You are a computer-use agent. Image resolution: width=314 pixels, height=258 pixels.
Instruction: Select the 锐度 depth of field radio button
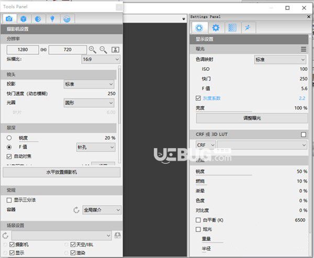pyautogui.click(x=9, y=138)
